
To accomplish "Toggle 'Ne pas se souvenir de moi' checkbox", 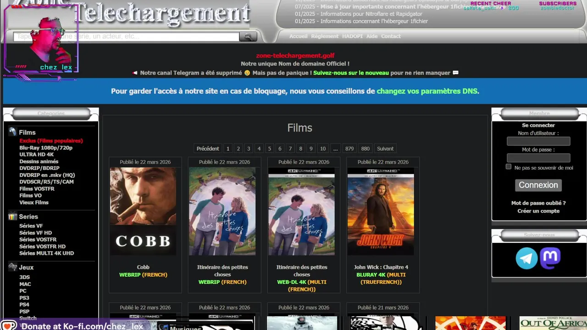I will (x=508, y=167).
